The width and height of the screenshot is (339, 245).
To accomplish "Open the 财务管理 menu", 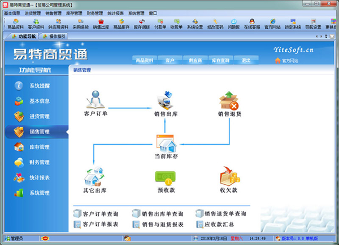I will point(95,14).
